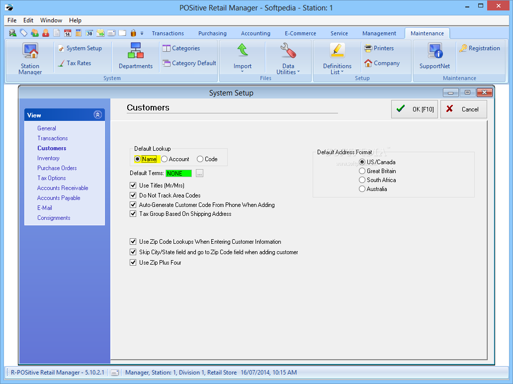Open Accounts Receivable in View panel
This screenshot has height=384, width=513.
point(63,188)
